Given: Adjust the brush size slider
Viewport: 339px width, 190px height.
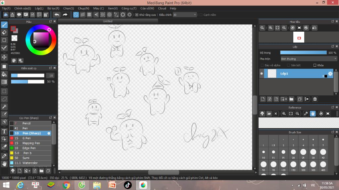Looking at the screenshot, I should point(28,76).
